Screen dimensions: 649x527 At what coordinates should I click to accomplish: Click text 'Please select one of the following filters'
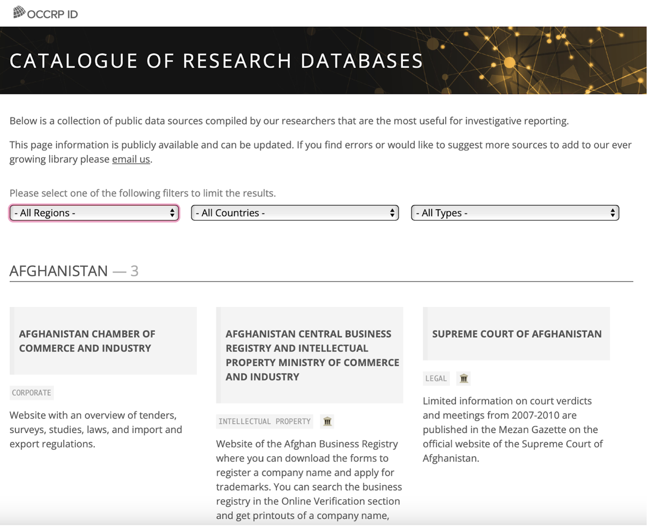[143, 193]
